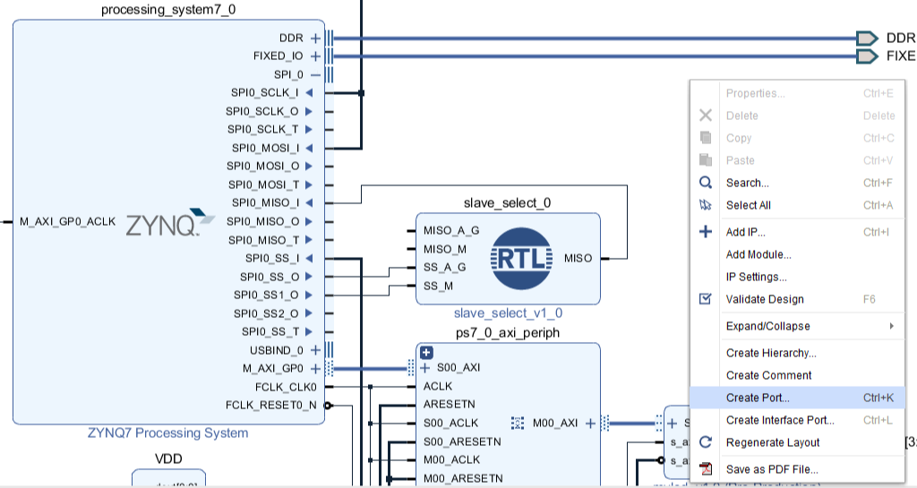Click the Select All cursor icon

[x=706, y=205]
